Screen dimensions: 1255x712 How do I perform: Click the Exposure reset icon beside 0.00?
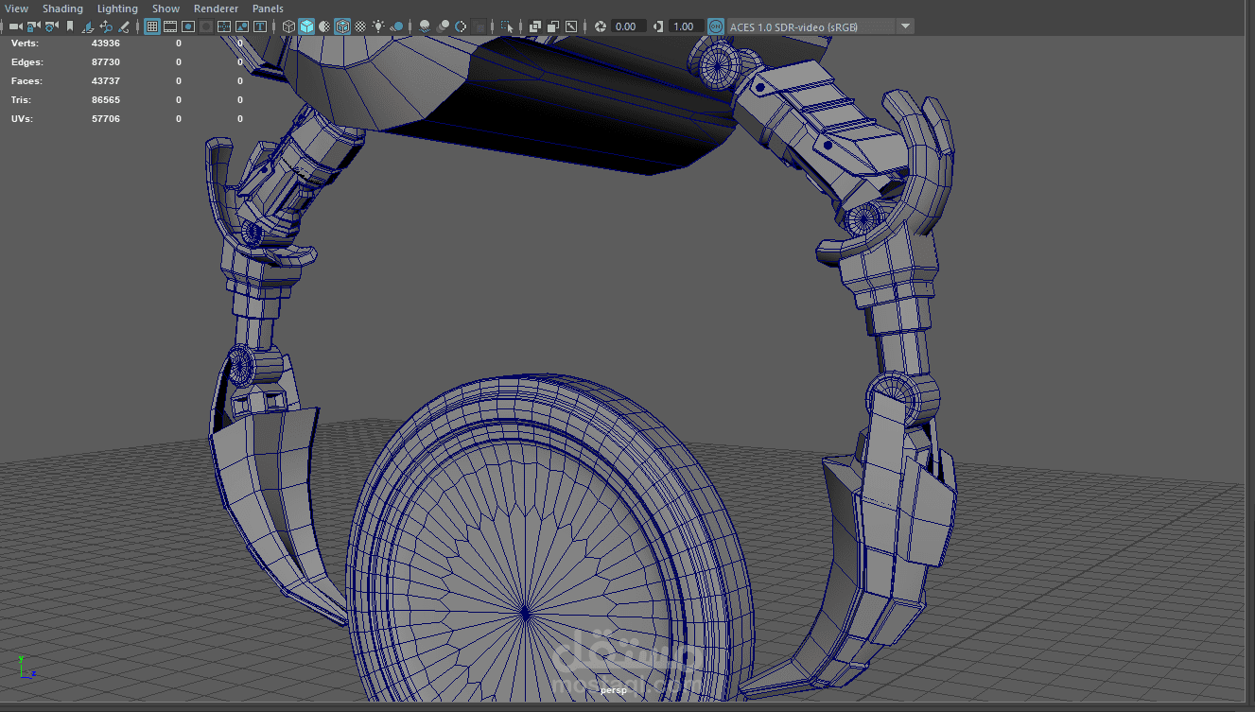(600, 26)
